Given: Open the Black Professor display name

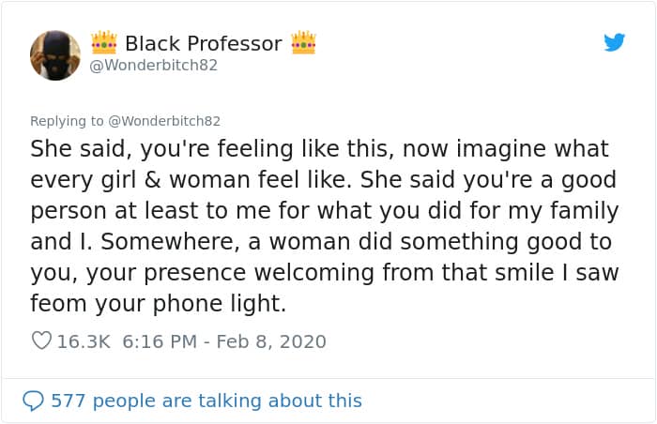Looking at the screenshot, I should (x=203, y=43).
